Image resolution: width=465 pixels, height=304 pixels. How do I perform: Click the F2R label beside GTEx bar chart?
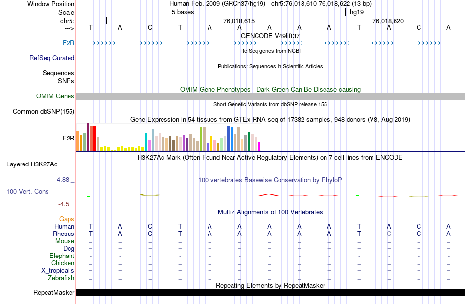click(69, 138)
